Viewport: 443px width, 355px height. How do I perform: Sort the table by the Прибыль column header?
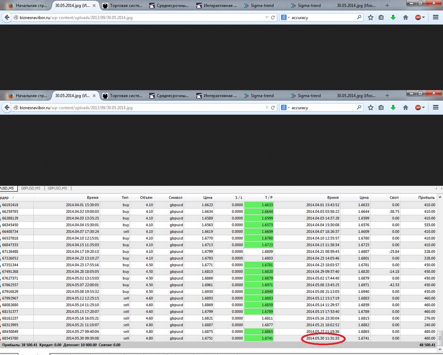[426, 198]
